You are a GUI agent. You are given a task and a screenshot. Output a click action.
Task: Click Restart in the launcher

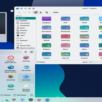coord(5,95)
